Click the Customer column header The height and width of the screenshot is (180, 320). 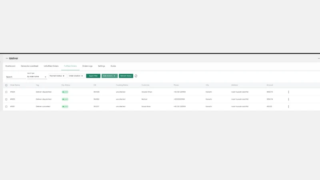tap(146, 85)
